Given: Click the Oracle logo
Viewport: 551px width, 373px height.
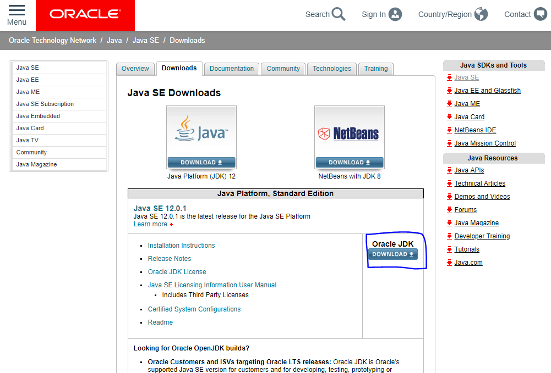Looking at the screenshot, I should [85, 14].
